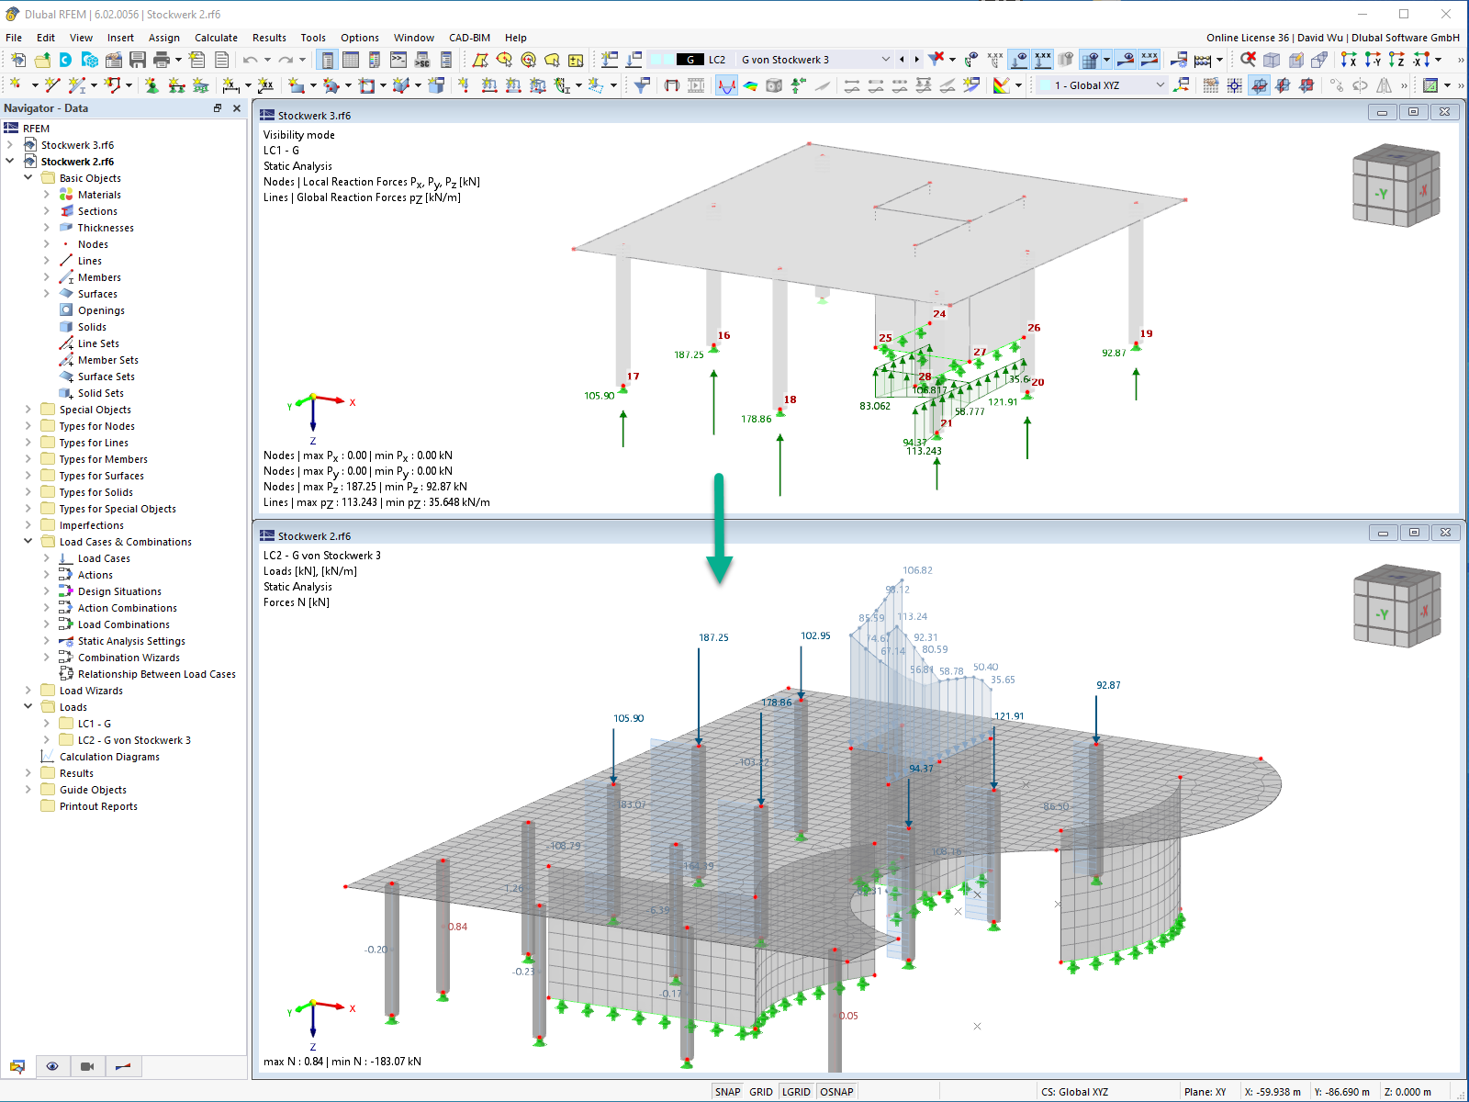Click the black G load case color swatch
The height and width of the screenshot is (1102, 1469).
coord(690,60)
